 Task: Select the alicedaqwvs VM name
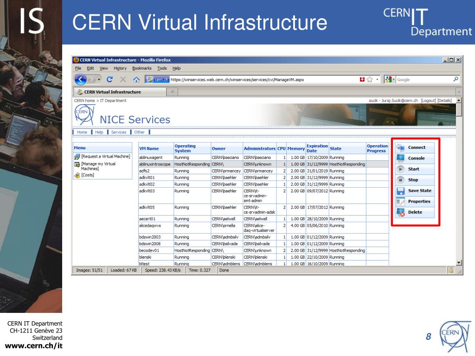click(x=150, y=226)
